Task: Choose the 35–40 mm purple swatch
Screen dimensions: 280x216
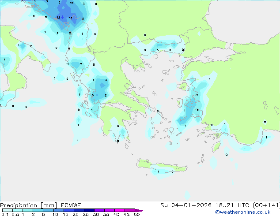Action: point(109,210)
